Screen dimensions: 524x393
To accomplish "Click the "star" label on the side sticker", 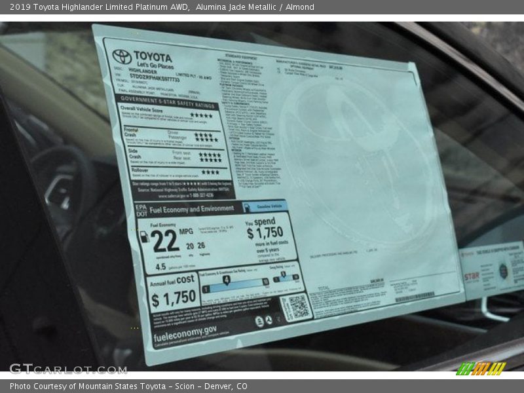I will 471,276.
